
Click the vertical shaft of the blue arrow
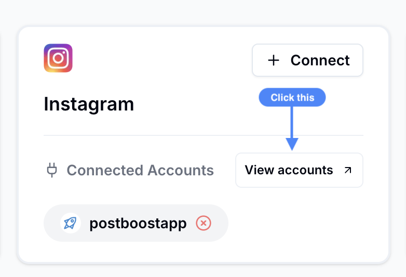[292, 122]
